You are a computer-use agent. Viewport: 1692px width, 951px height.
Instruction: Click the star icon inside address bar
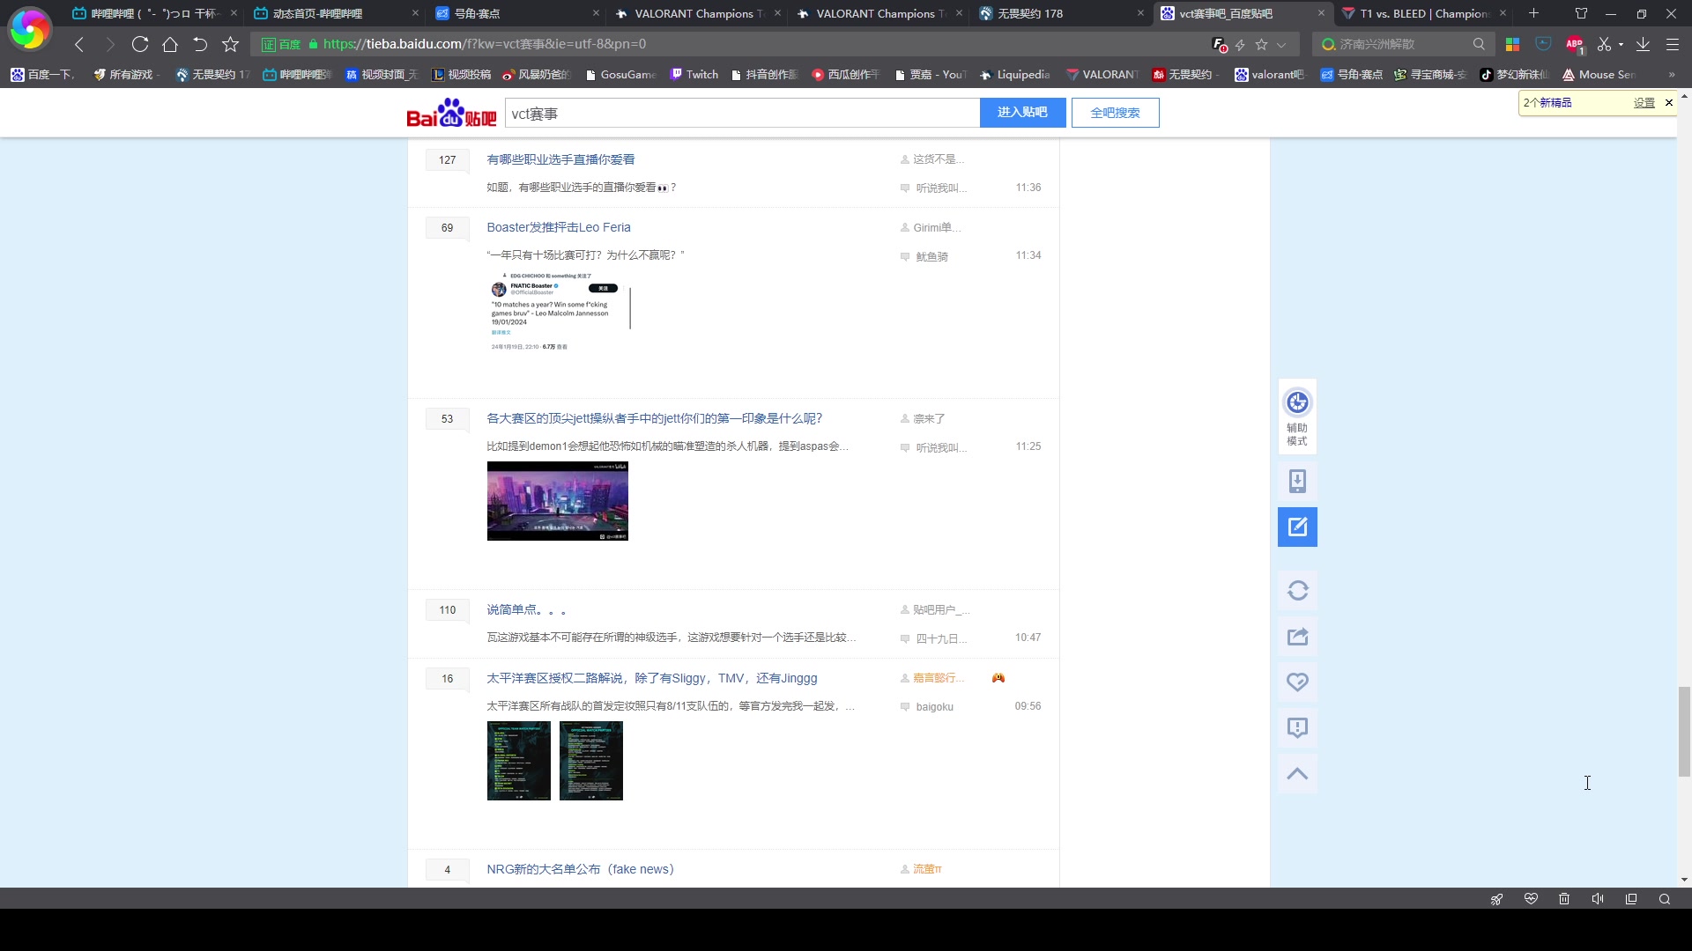click(1261, 44)
